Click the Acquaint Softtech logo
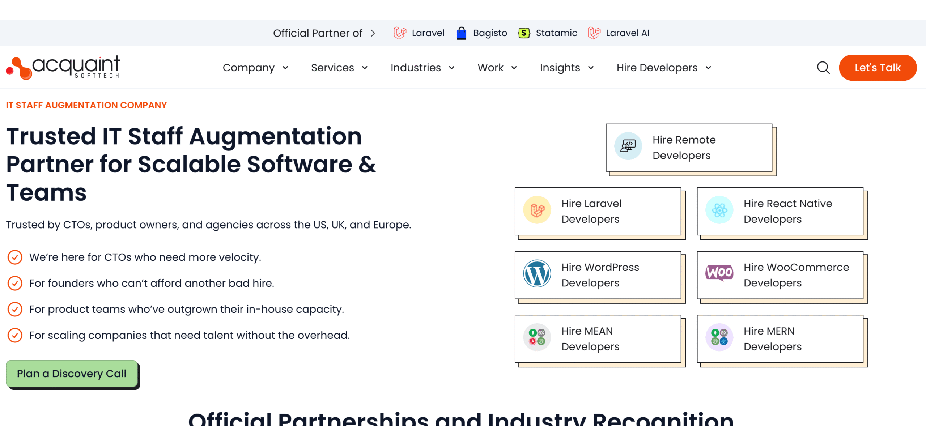 (x=63, y=68)
